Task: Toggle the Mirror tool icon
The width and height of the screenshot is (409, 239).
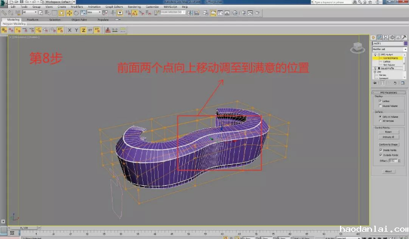Action: click(191, 13)
